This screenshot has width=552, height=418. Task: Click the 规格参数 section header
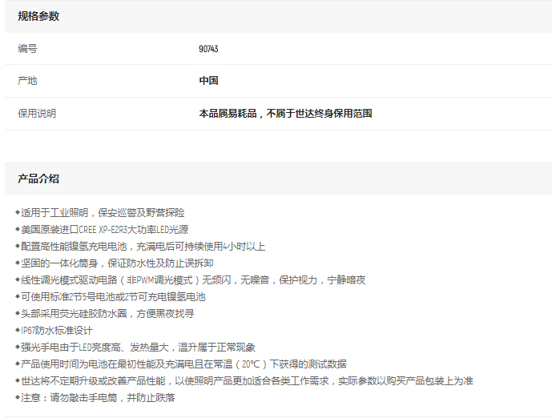[38, 16]
